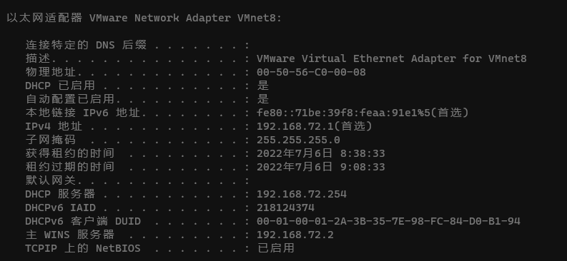
Task: Click the 默认网关 label
Action: point(51,180)
